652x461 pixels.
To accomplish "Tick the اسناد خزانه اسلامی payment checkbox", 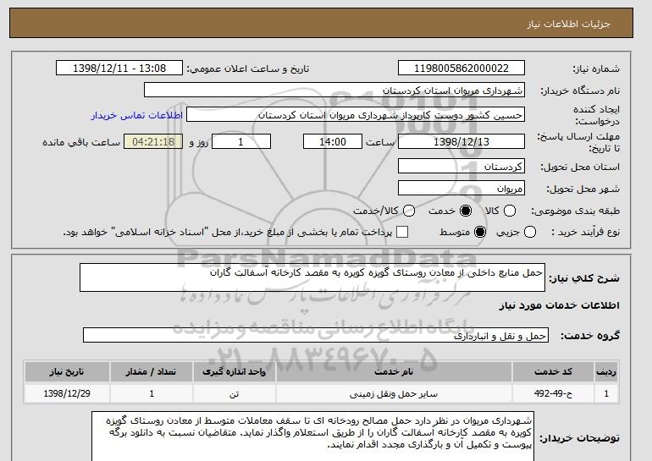I will [x=402, y=232].
